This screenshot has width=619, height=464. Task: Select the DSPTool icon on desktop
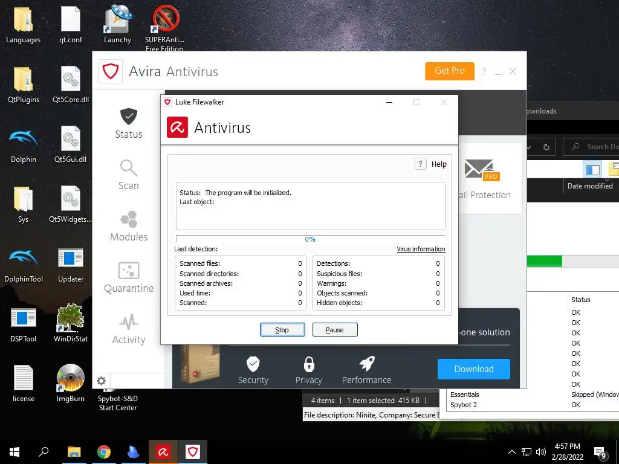[24, 324]
